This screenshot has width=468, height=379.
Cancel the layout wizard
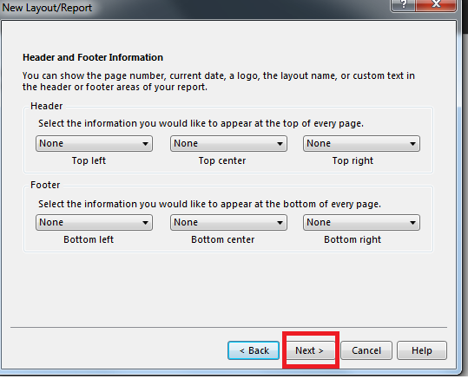[x=366, y=350]
